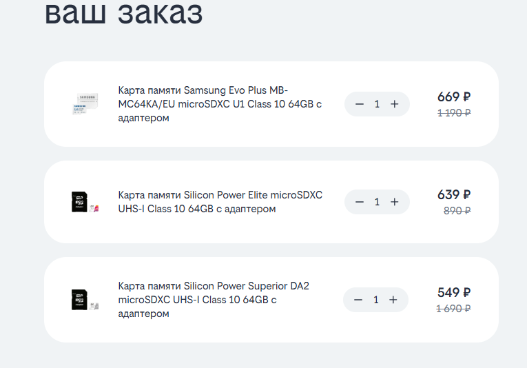This screenshot has width=527, height=368.
Task: Open Silicon Power Elite product thumbnail
Action: click(83, 202)
